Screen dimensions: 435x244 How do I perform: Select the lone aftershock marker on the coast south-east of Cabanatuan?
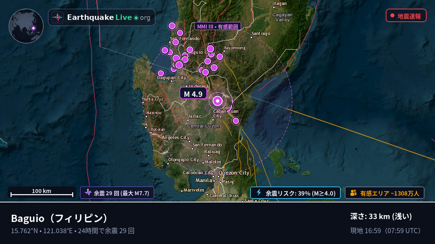(x=236, y=121)
